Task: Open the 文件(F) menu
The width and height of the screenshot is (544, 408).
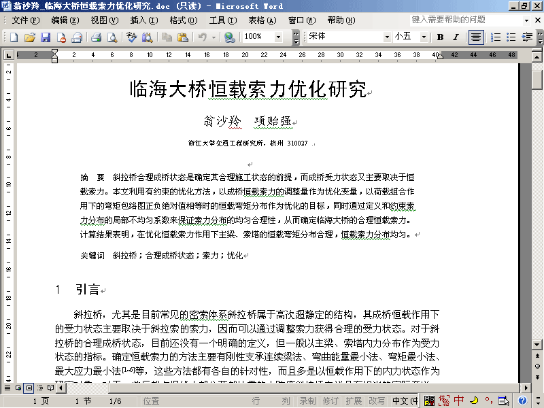Action: tap(26, 20)
